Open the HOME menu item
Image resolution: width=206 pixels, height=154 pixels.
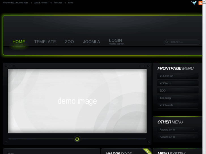[19, 42]
